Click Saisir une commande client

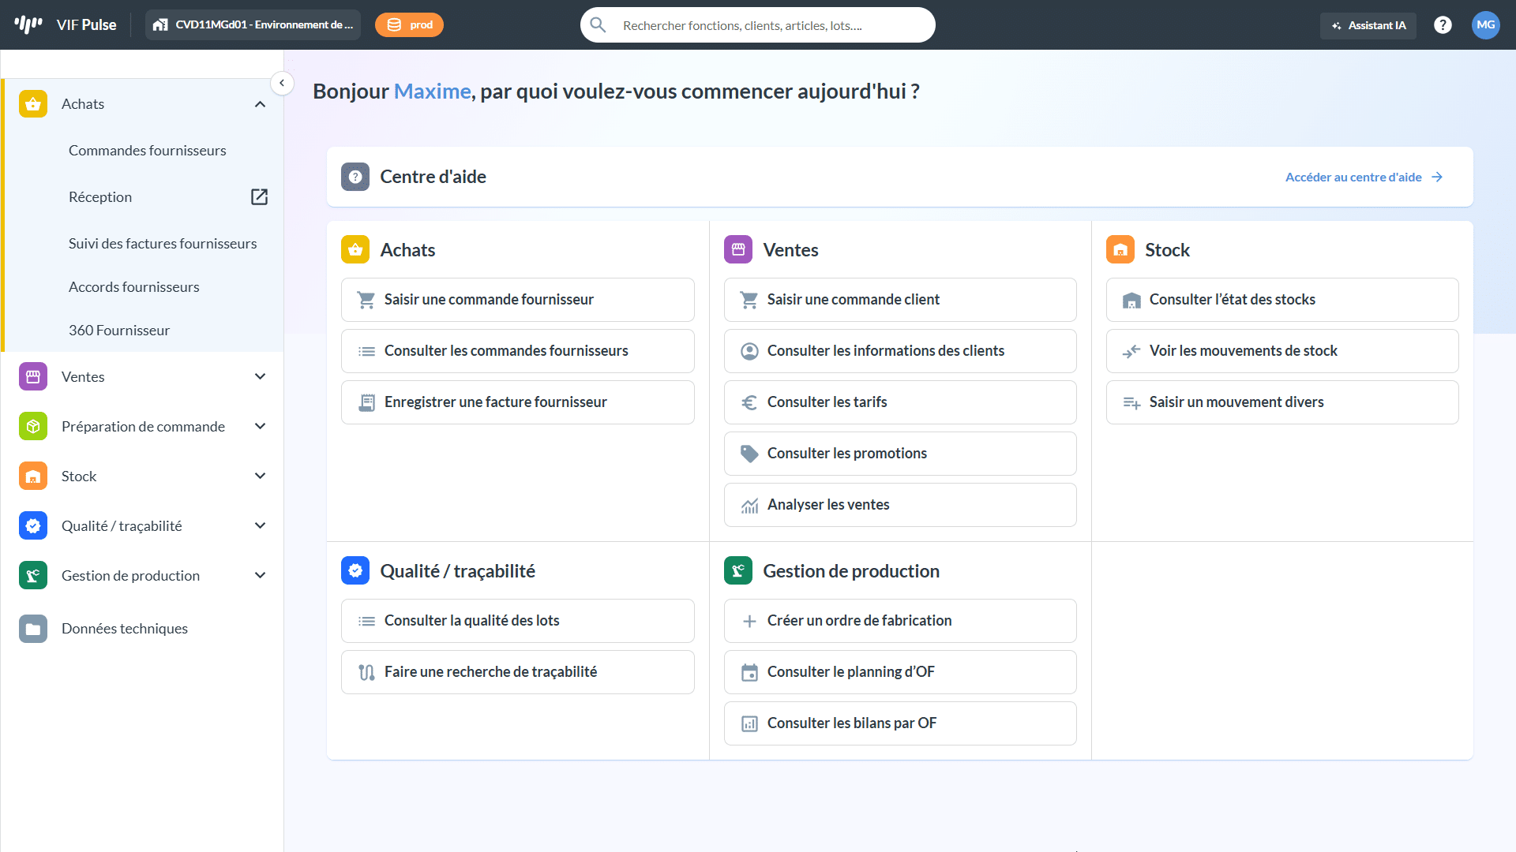[900, 300]
